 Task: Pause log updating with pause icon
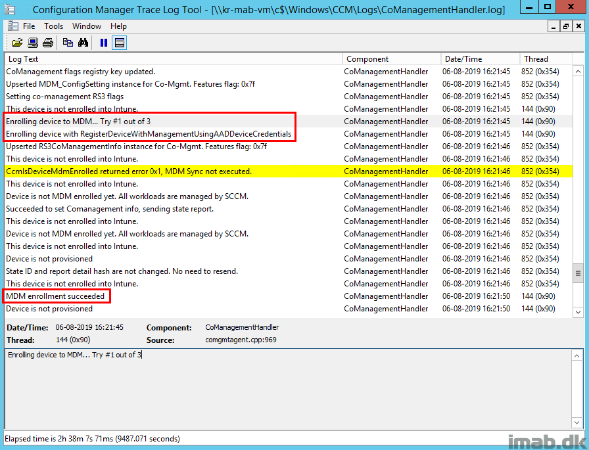coord(104,43)
